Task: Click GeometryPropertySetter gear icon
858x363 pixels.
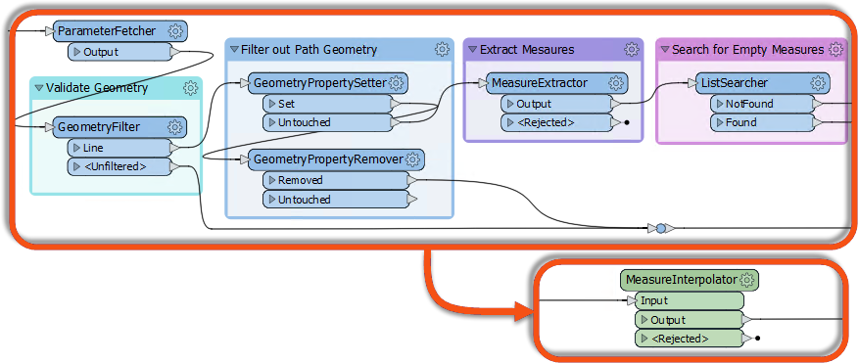Action: pyautogui.click(x=396, y=83)
